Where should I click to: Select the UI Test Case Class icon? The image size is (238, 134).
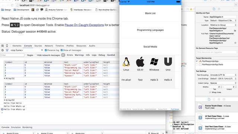point(200,118)
